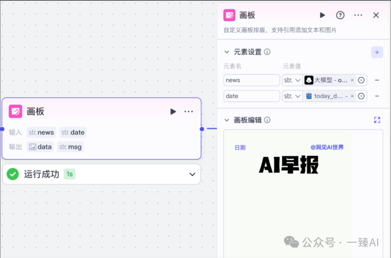Run the 画板 node using the panel play icon
The image size is (391, 258).
[322, 15]
